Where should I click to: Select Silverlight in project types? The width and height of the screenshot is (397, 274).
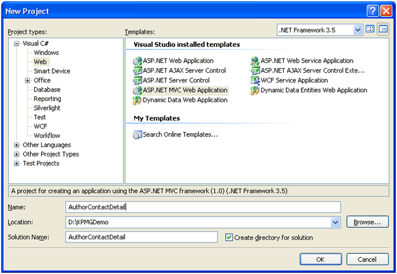coord(48,108)
